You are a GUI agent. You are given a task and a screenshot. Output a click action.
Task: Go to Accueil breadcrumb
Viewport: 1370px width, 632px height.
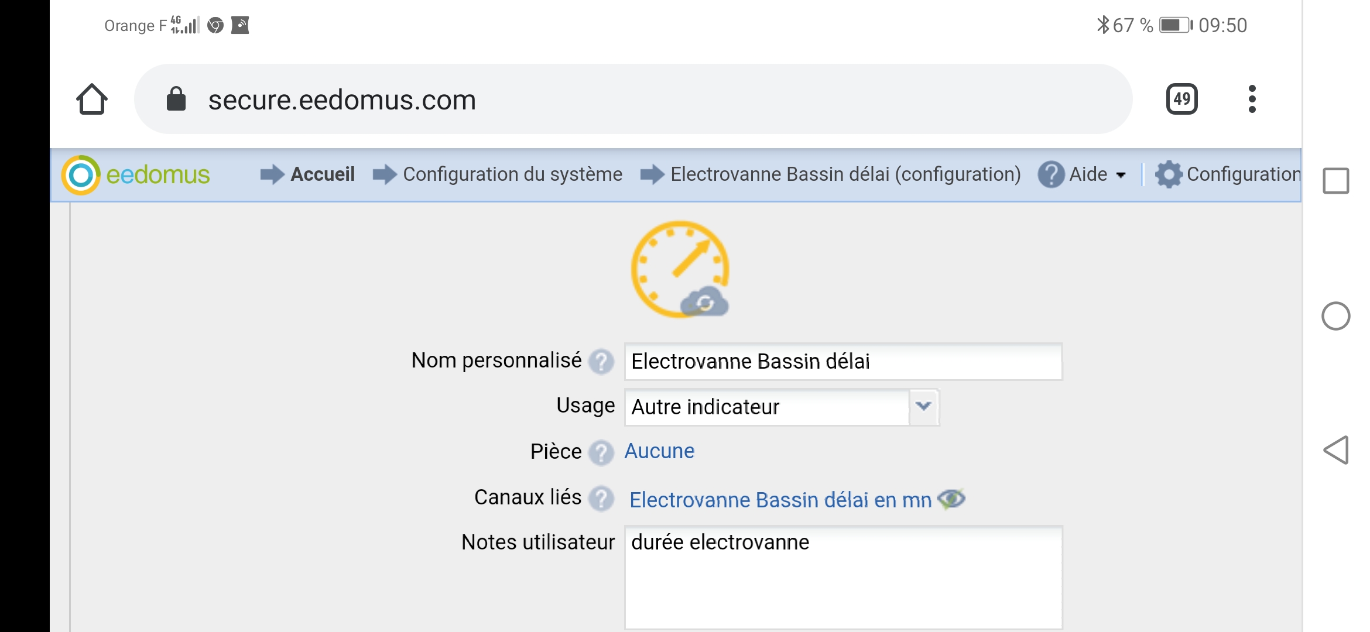(x=323, y=174)
